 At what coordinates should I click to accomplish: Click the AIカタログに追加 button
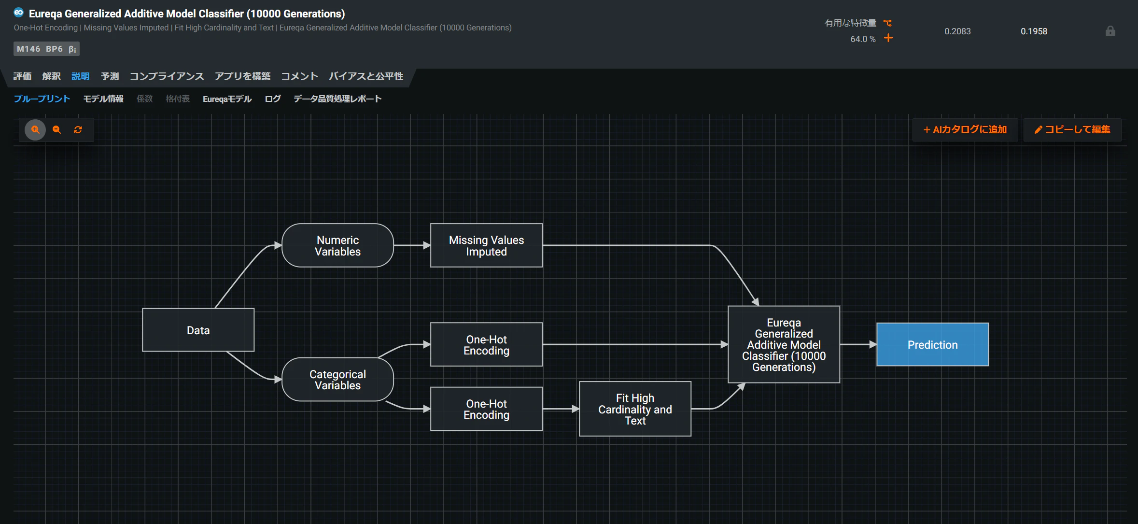[x=965, y=129]
